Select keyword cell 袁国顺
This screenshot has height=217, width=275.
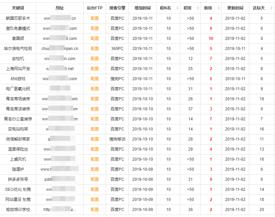(x=18, y=38)
